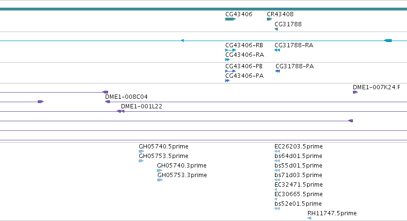Select the CG43406-PA protein glyph

point(227,81)
